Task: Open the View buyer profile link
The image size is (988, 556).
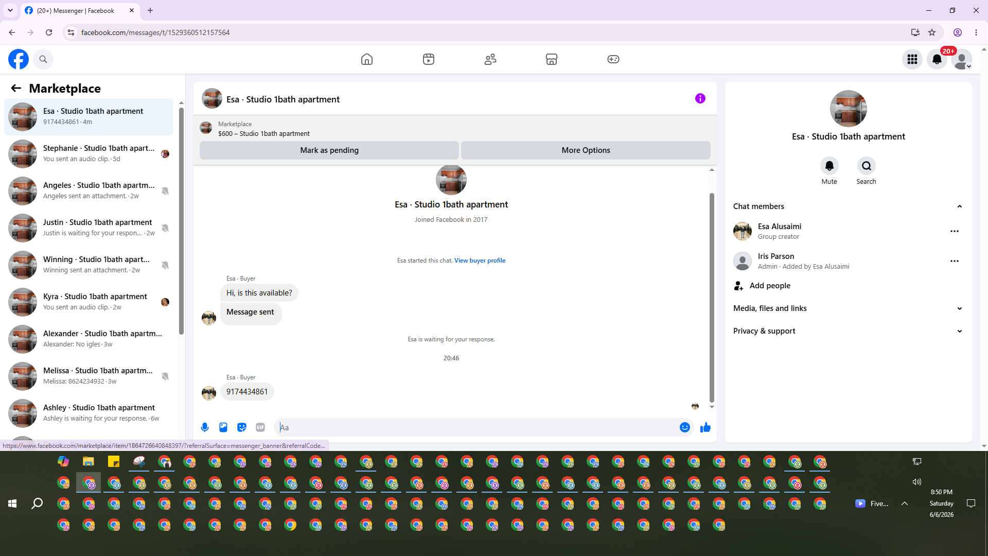Action: coord(480,260)
